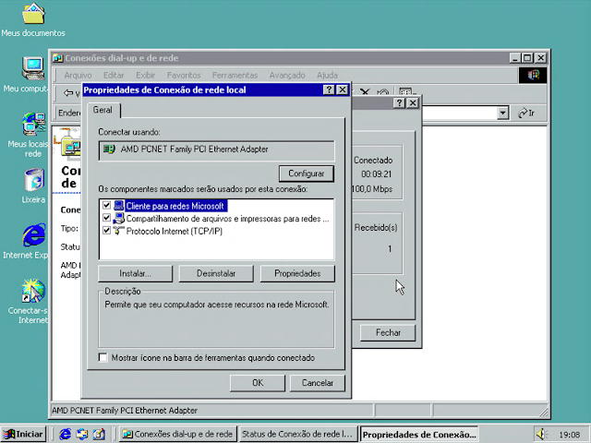This screenshot has width=591, height=443.
Task: Click help question mark in Status dialog
Action: (x=399, y=102)
